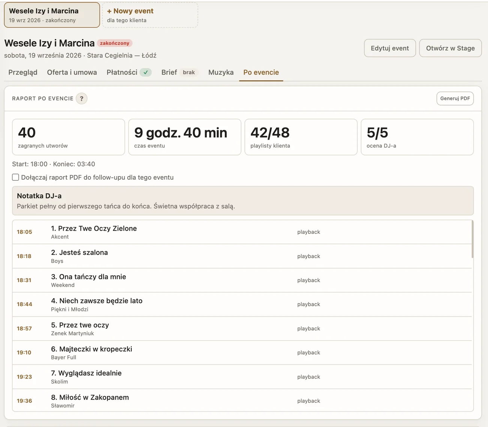Click the 42/48 playlisty klienta card

coord(301,137)
